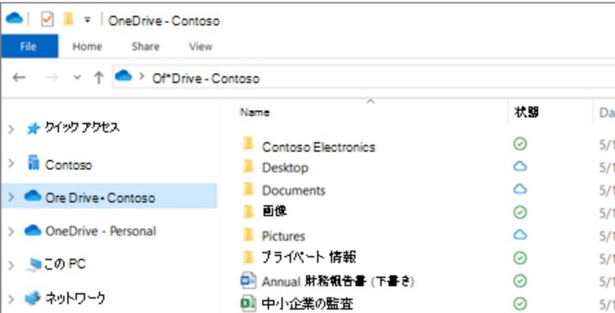Click the この PC computer icon
The width and height of the screenshot is (615, 313).
pos(34,265)
